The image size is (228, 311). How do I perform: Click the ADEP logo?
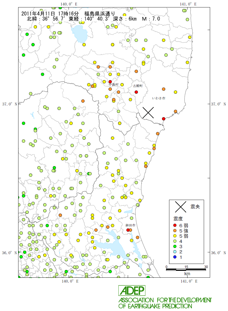(x=132, y=291)
